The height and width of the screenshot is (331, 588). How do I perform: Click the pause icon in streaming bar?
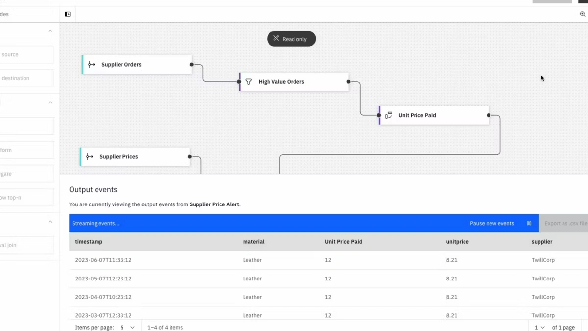pyautogui.click(x=529, y=223)
